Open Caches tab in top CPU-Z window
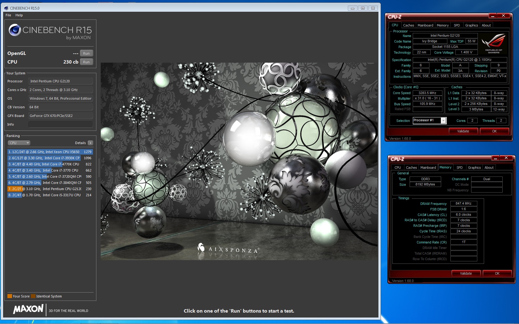The width and height of the screenshot is (519, 324). pos(408,25)
